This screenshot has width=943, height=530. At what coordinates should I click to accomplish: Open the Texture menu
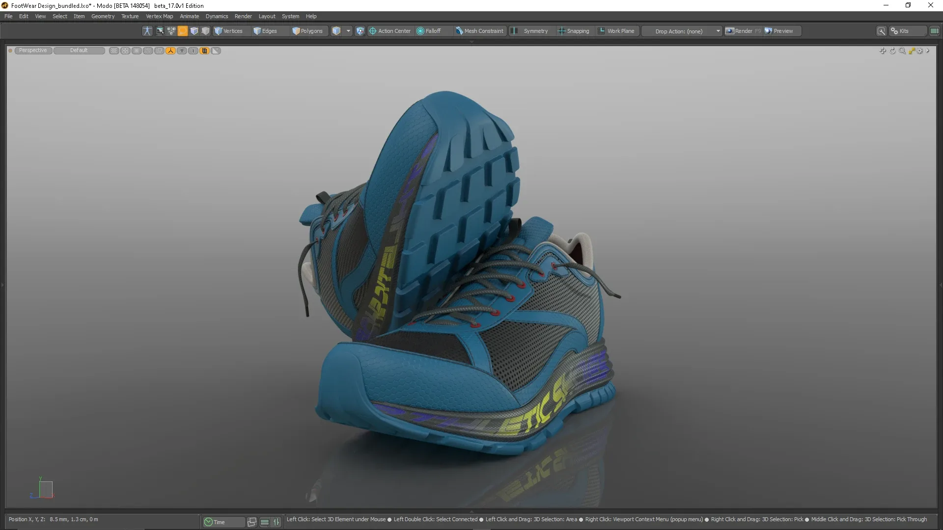(130, 16)
